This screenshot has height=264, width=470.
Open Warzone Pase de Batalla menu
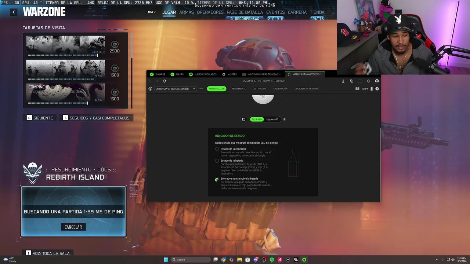tap(245, 12)
